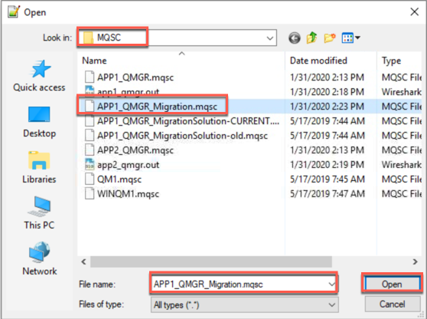Viewport: 427px width, 319px height.
Task: Sort by Date modified column
Action: point(318,61)
